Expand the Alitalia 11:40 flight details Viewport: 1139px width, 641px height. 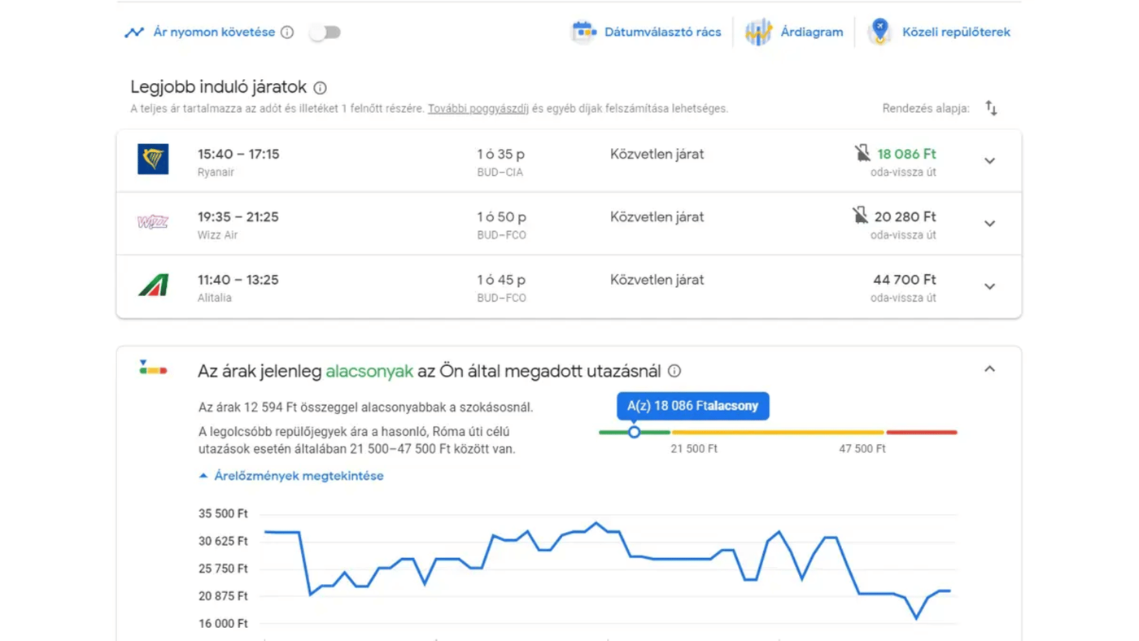click(989, 286)
